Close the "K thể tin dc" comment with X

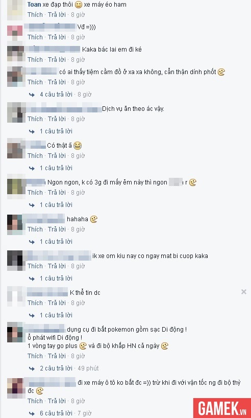243,292
